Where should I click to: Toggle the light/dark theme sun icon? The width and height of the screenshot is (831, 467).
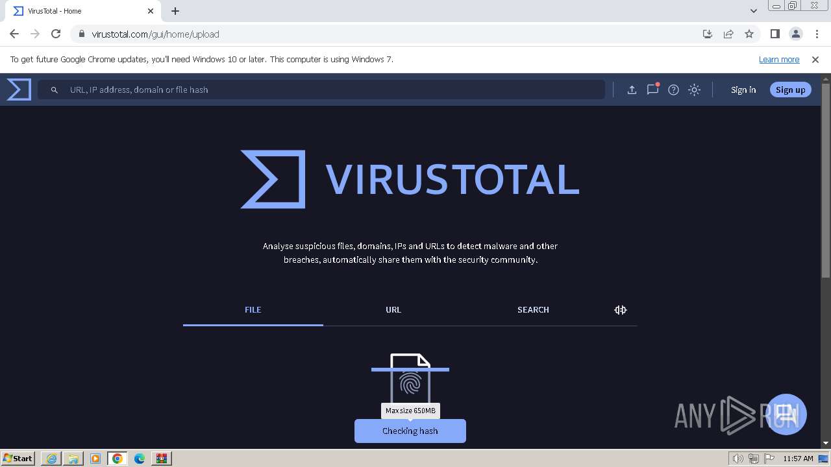click(x=694, y=90)
